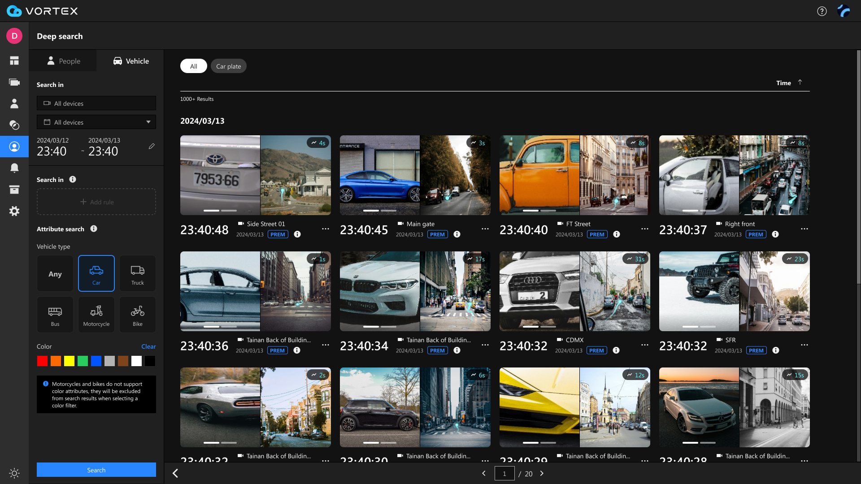Open the Cameras panel in the sidebar
Viewport: 861px width, 484px height.
point(14,82)
